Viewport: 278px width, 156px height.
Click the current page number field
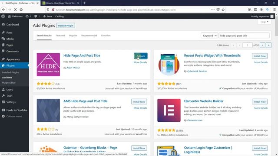[248, 45]
